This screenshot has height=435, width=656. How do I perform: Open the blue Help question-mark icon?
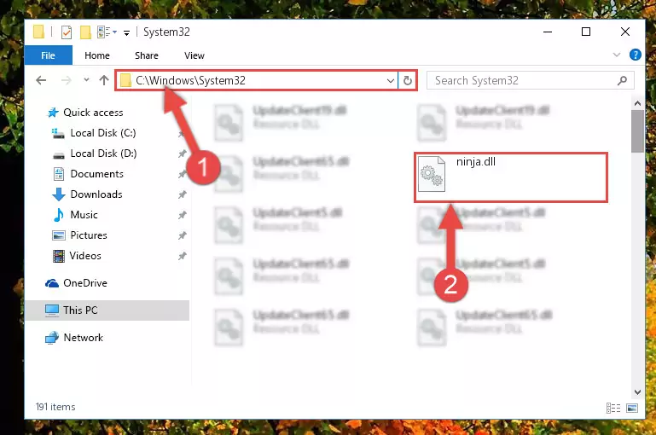(x=635, y=55)
